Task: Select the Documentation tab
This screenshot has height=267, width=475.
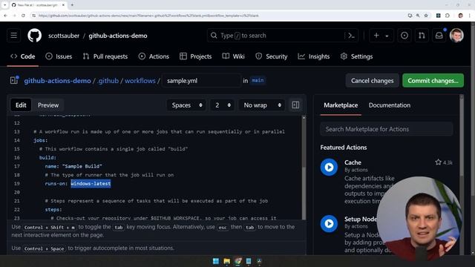Action: [389, 105]
